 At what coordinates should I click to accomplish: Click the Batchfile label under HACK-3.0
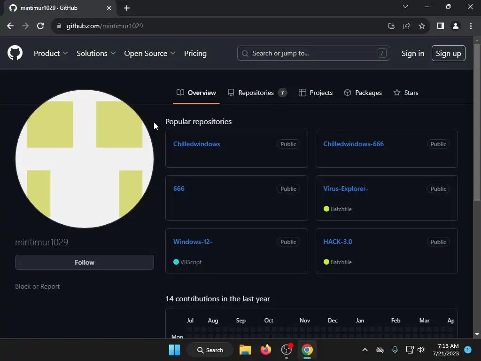tap(341, 262)
